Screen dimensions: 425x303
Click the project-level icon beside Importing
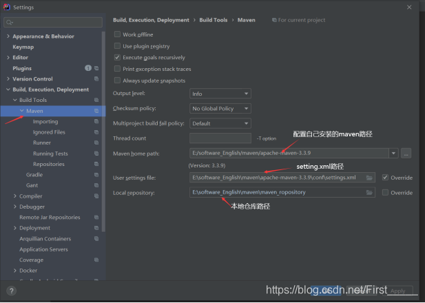tap(96, 121)
